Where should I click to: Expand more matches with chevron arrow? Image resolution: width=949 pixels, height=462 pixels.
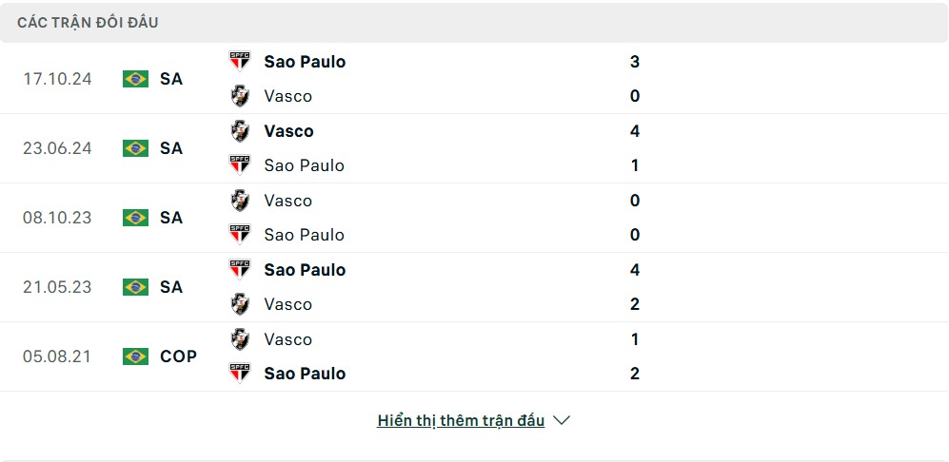point(562,420)
